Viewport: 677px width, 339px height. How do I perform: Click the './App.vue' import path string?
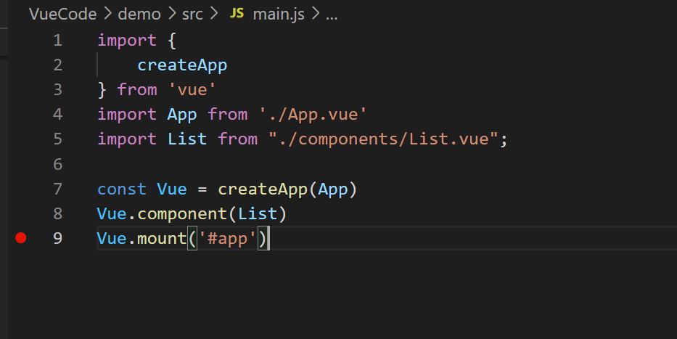[x=313, y=115]
